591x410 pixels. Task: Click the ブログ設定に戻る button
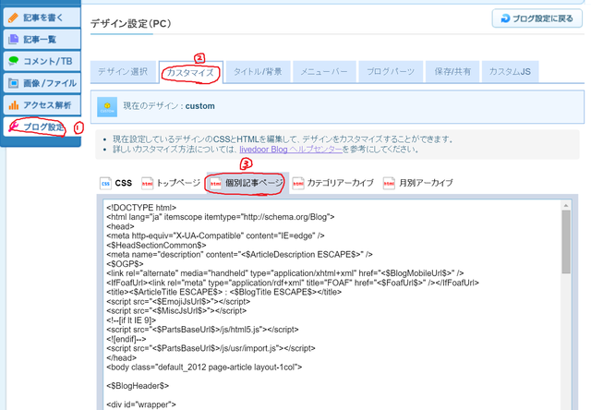tap(537, 18)
